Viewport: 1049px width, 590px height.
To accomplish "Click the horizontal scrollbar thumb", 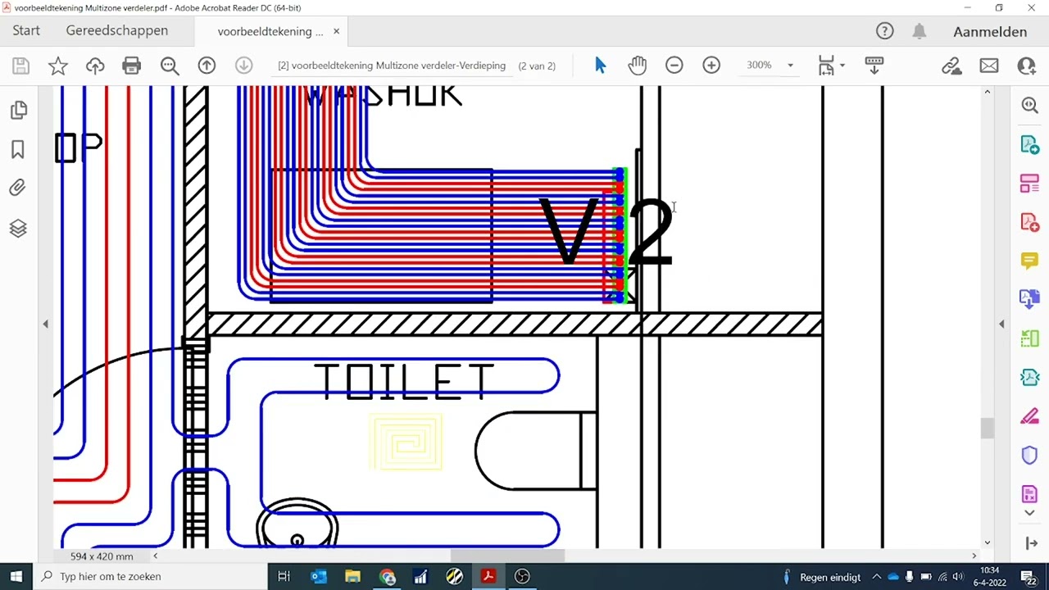I will [507, 556].
